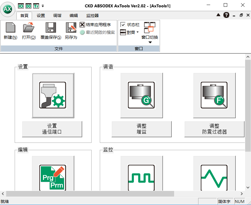Click the 另存为 save-as icon
The image size is (251, 205).
(x=71, y=28)
